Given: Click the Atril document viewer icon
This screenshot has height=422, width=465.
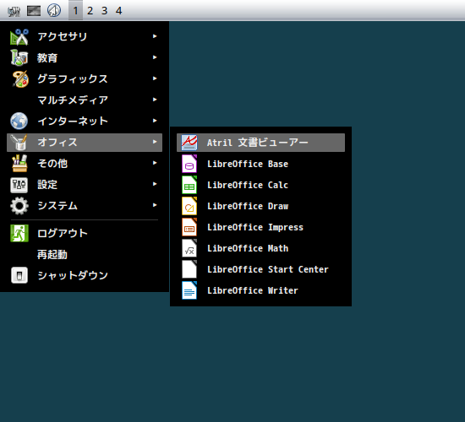Looking at the screenshot, I should [x=189, y=143].
